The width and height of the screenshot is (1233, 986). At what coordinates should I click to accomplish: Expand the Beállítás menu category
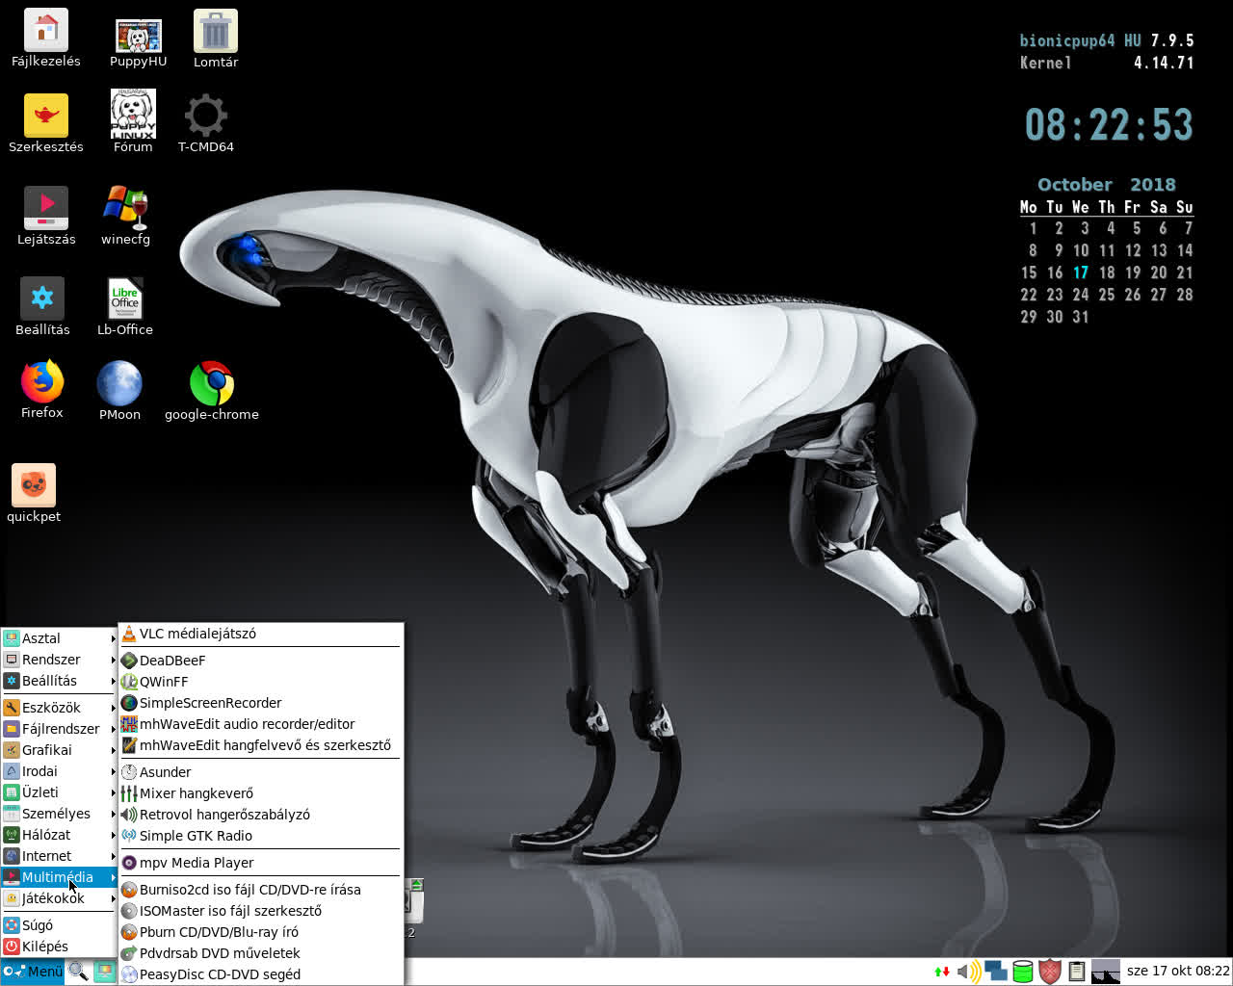[x=59, y=681]
